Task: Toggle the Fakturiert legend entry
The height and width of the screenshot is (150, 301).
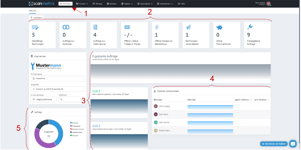Action: (x=74, y=136)
